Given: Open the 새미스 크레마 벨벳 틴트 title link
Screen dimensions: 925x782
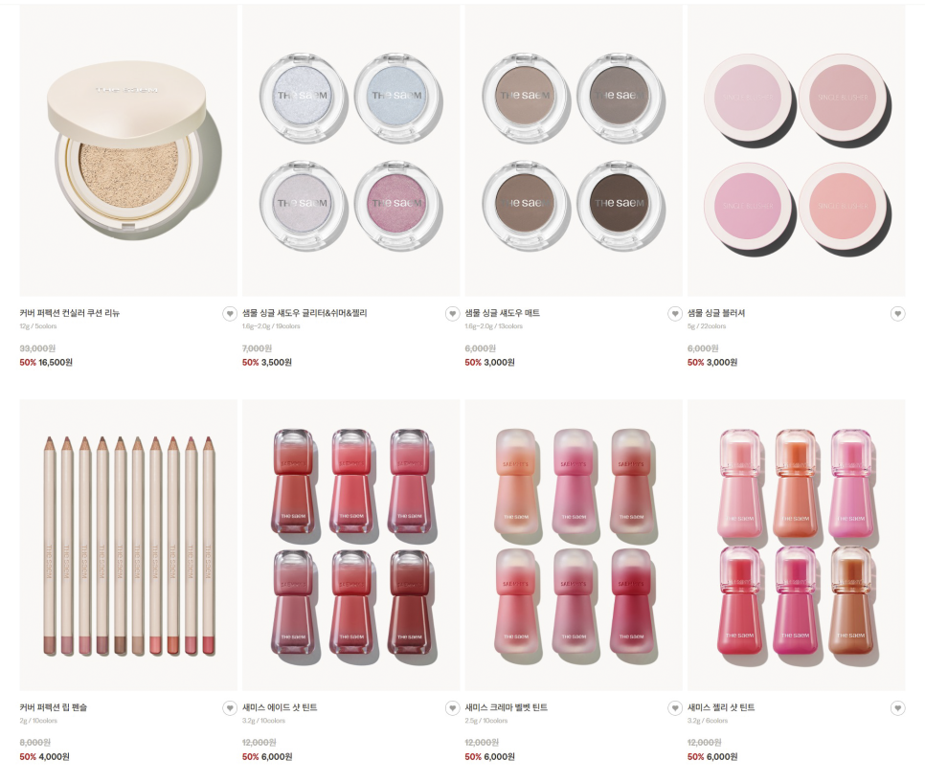Looking at the screenshot, I should point(507,707).
